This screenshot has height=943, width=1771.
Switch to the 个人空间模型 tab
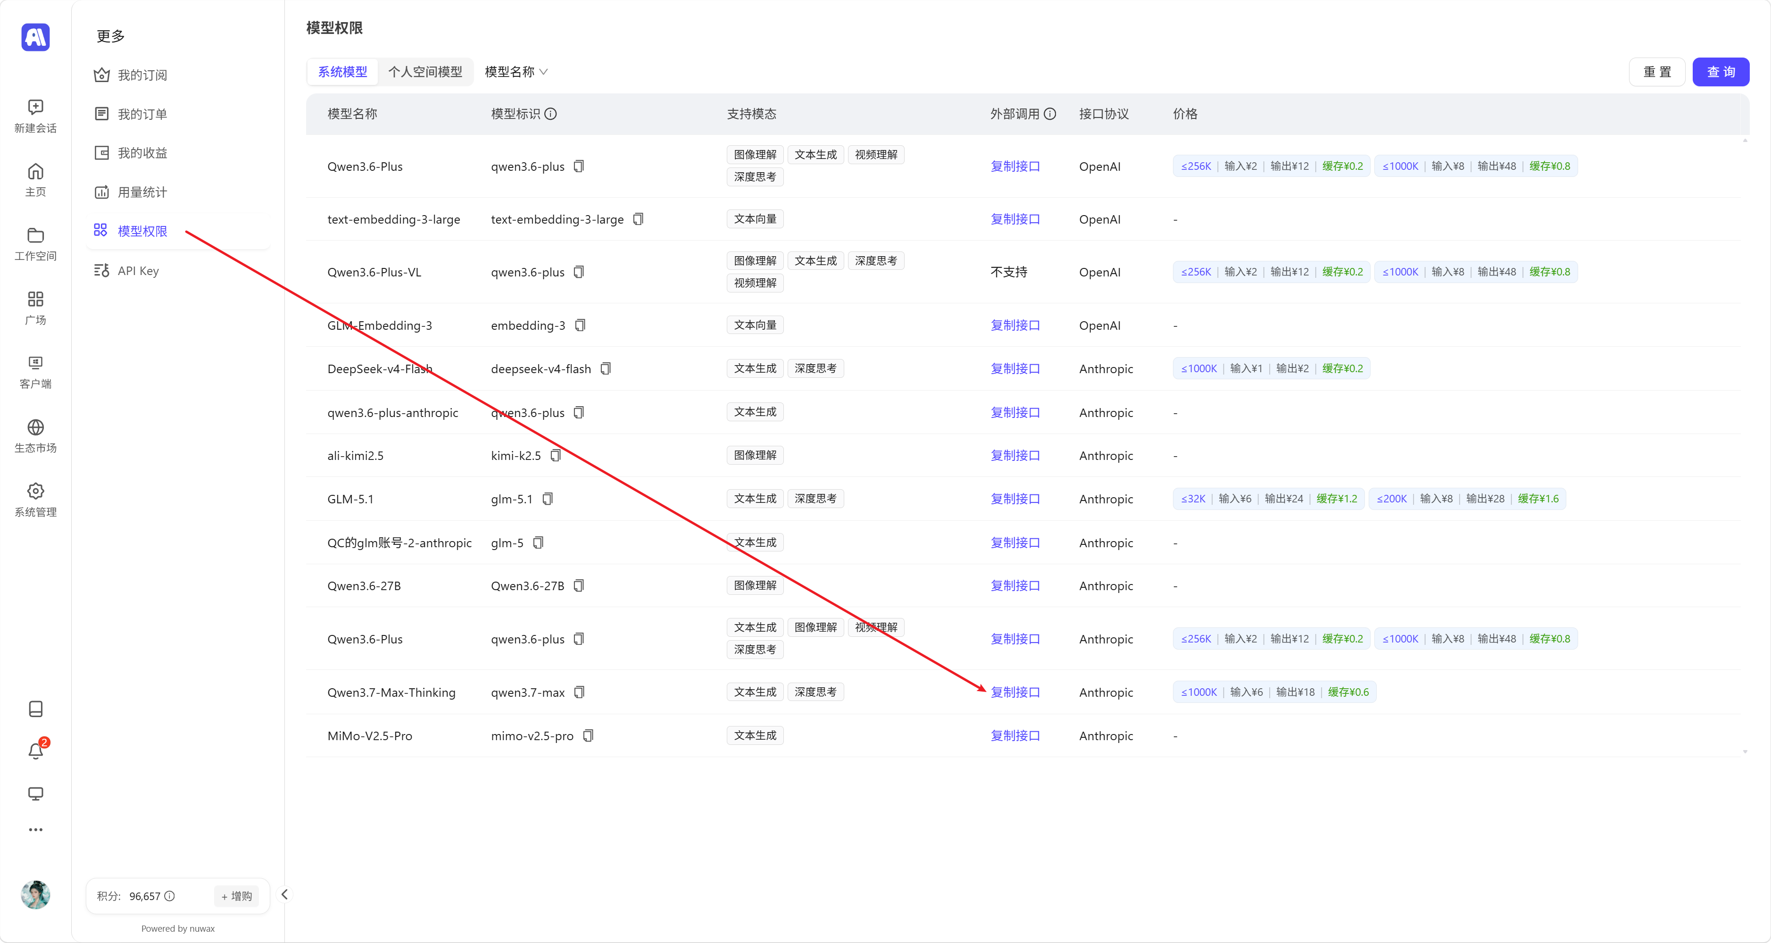425,72
